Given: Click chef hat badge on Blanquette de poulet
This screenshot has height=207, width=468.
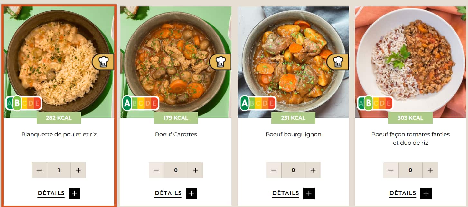Looking at the screenshot, I should pyautogui.click(x=103, y=62).
